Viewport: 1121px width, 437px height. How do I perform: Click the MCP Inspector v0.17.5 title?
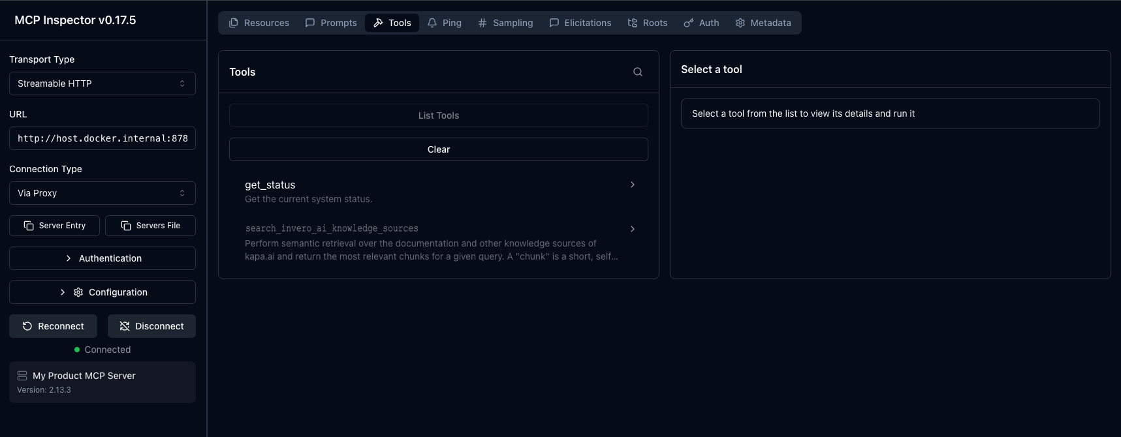click(x=76, y=20)
